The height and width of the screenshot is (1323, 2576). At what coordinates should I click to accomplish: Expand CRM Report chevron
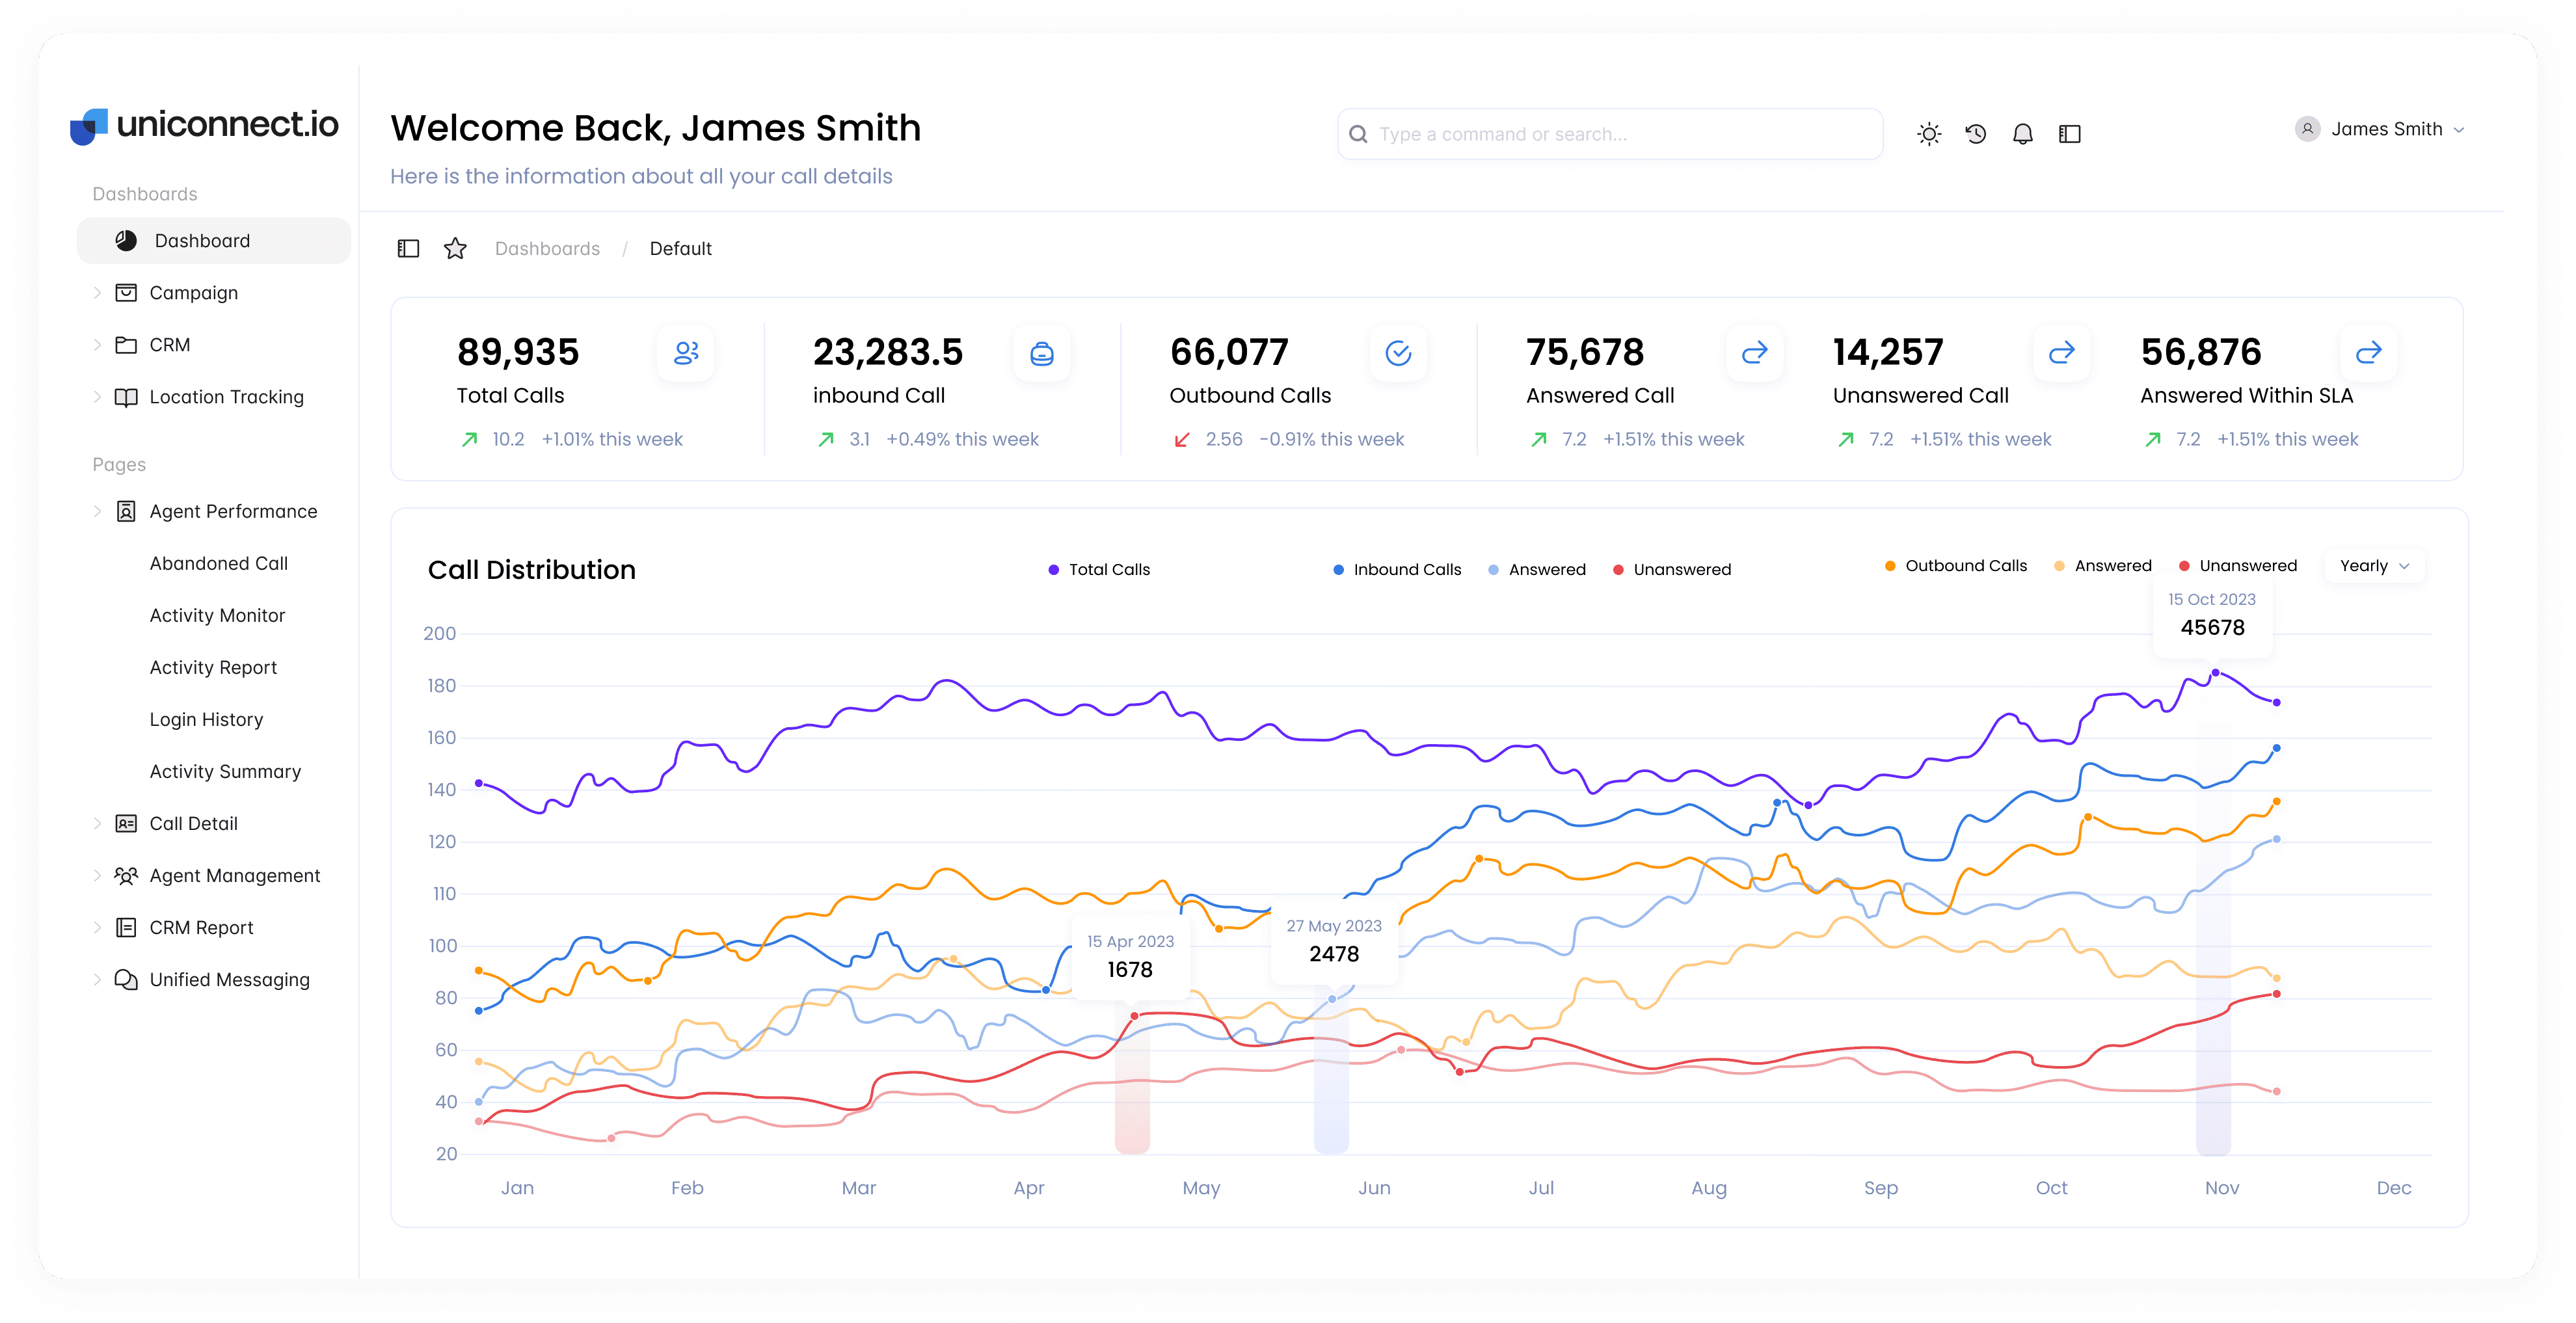[x=97, y=927]
